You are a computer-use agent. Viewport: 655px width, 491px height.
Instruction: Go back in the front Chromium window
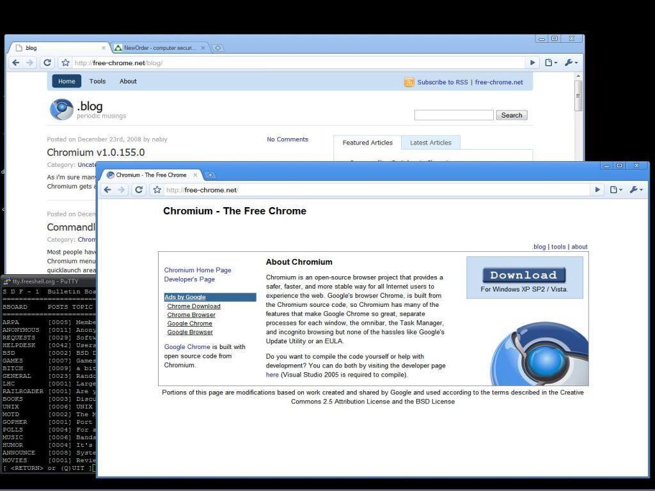(x=107, y=190)
